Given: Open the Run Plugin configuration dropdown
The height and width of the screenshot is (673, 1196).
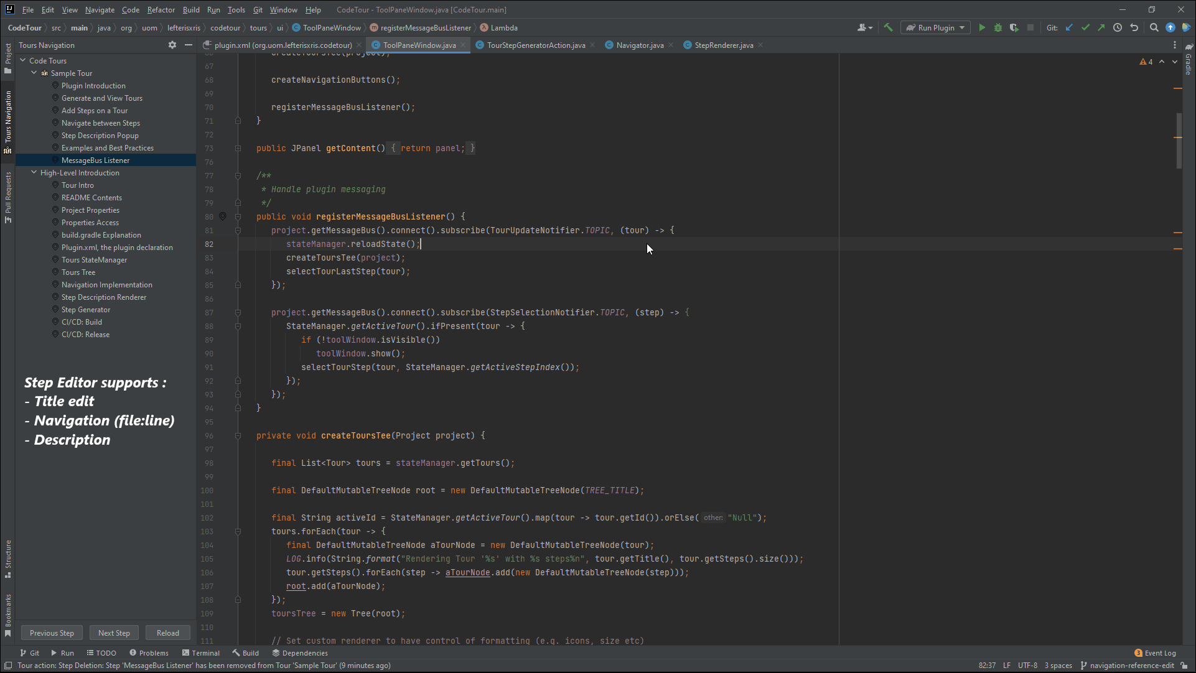Looking at the screenshot, I should (x=935, y=27).
